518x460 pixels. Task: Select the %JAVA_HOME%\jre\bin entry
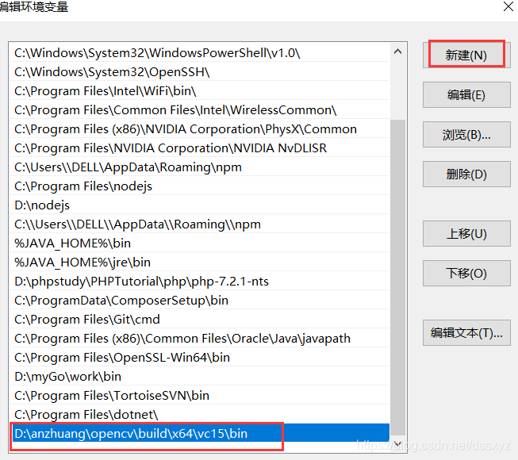[x=200, y=263]
